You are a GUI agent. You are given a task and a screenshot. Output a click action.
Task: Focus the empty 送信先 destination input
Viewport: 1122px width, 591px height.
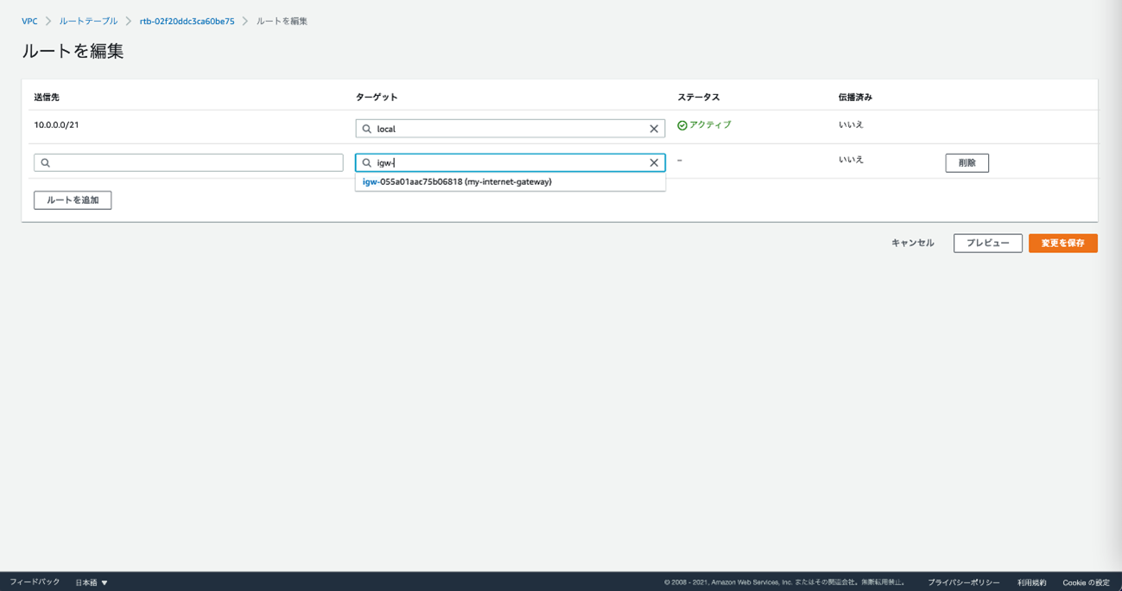point(194,162)
